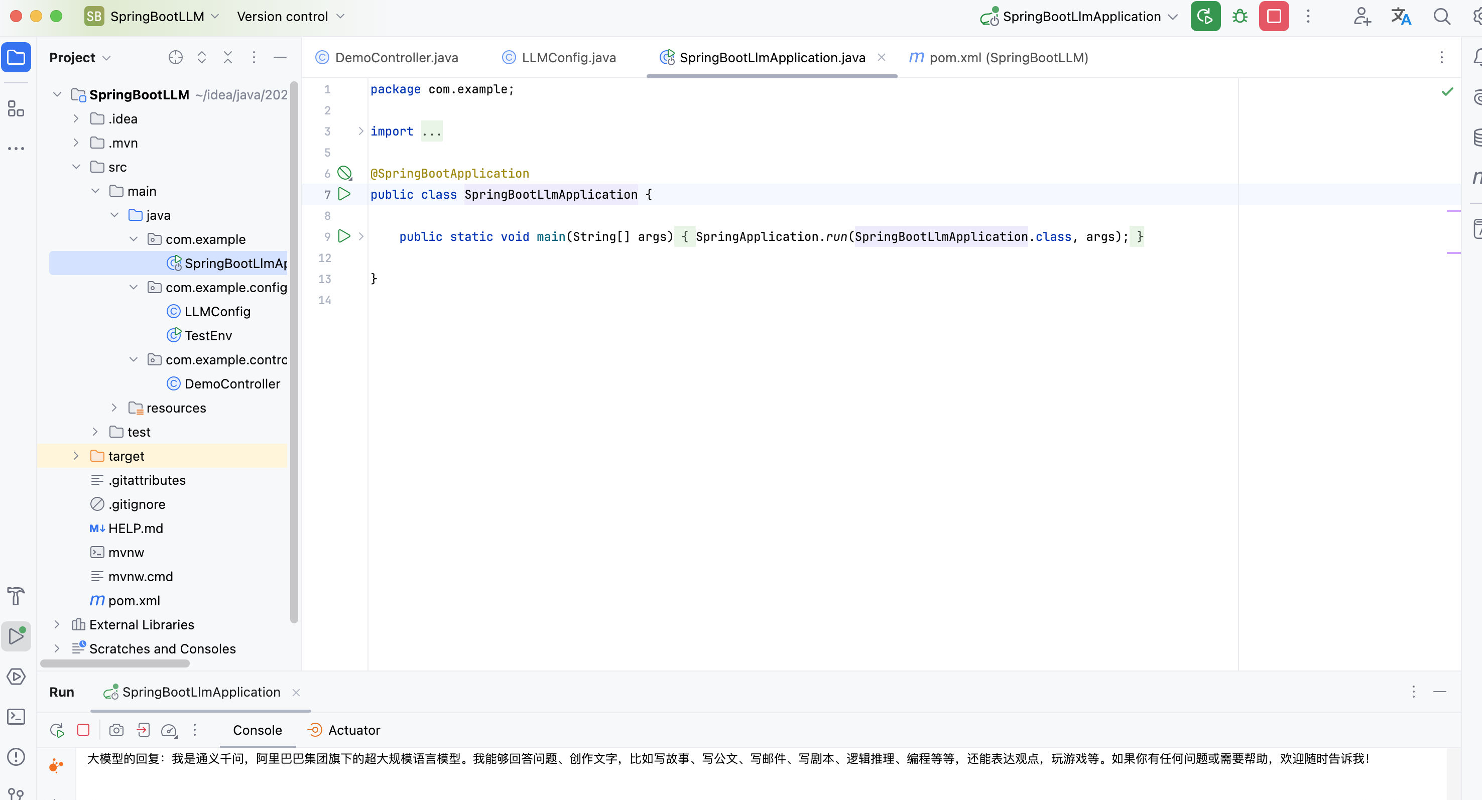Stop the running SpringBootLlmApplication

pos(1274,17)
